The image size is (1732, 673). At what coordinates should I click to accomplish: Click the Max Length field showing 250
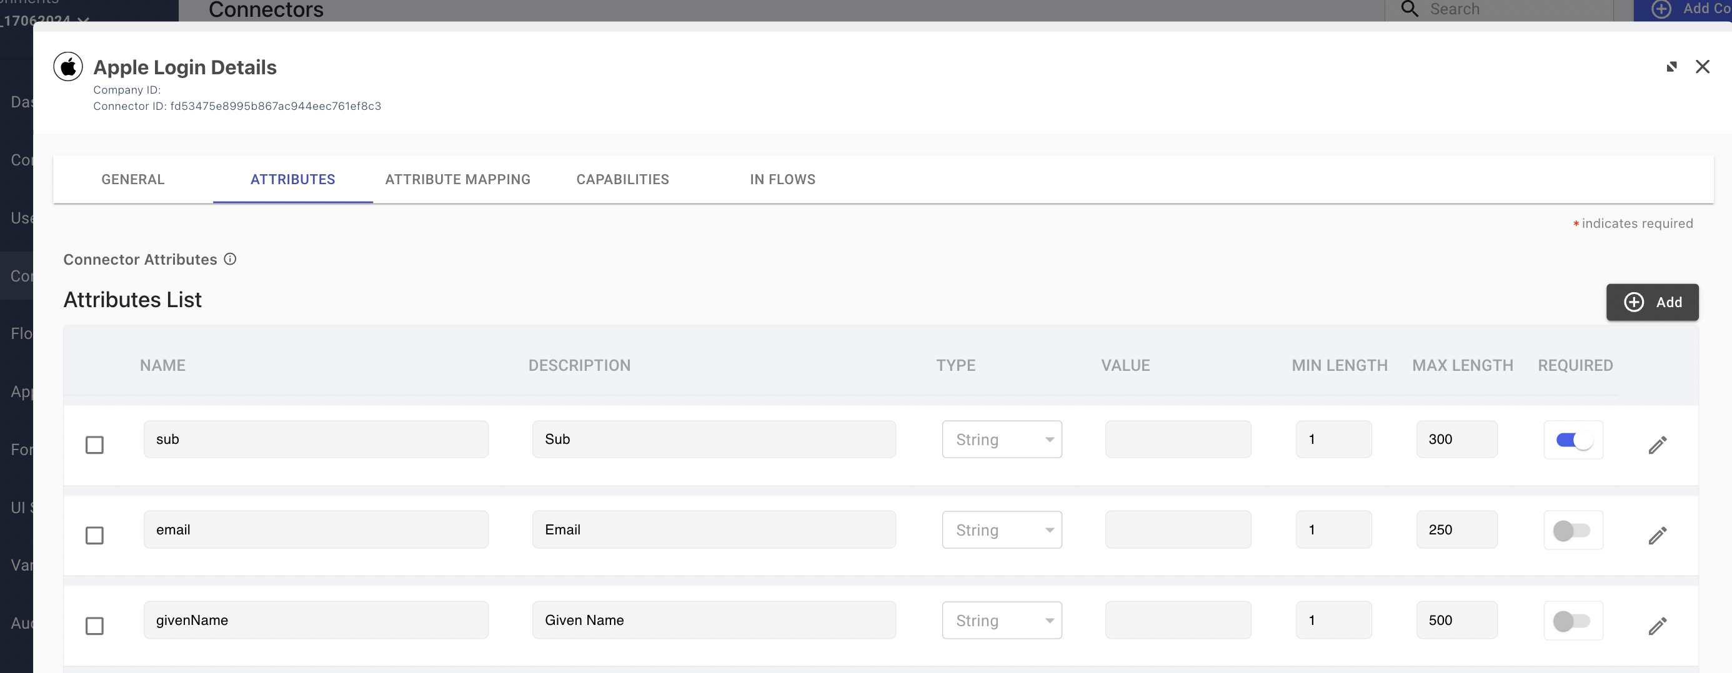[1457, 530]
